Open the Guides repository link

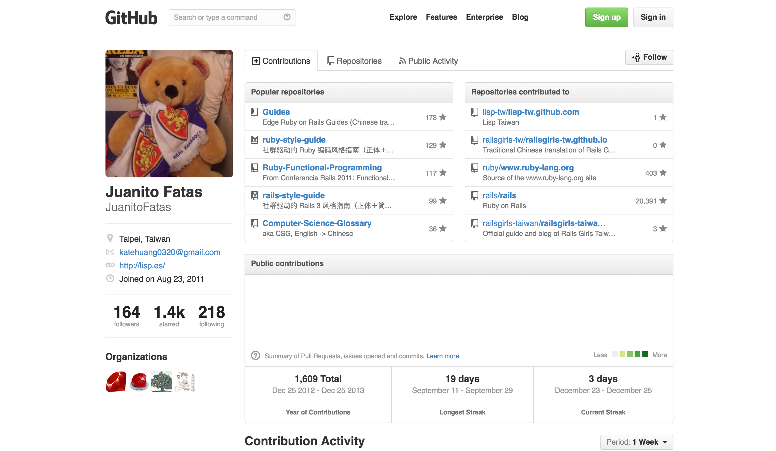(x=276, y=112)
